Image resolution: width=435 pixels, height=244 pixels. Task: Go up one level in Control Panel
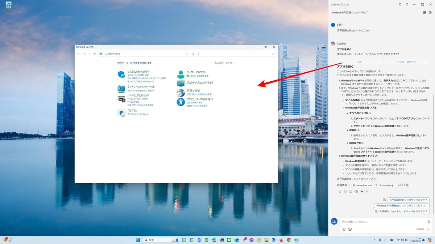click(95, 53)
